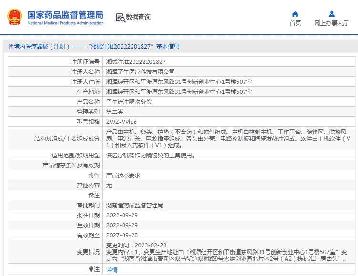Viewport: 358px width, 276px height.
Task: Click the lightbulb icon beside 注
Action: [x=91, y=269]
